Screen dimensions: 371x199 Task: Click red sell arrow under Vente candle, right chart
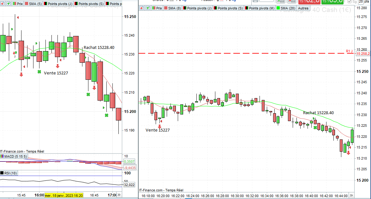coord(160,126)
